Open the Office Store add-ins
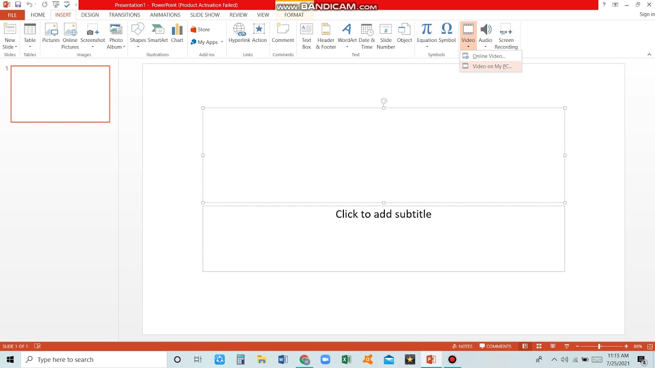This screenshot has height=368, width=655. pyautogui.click(x=200, y=30)
